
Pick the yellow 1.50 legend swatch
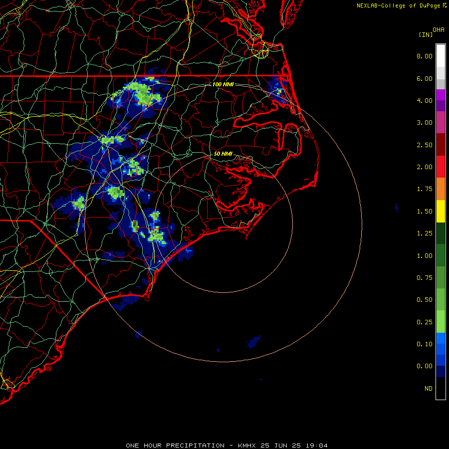pos(441,211)
